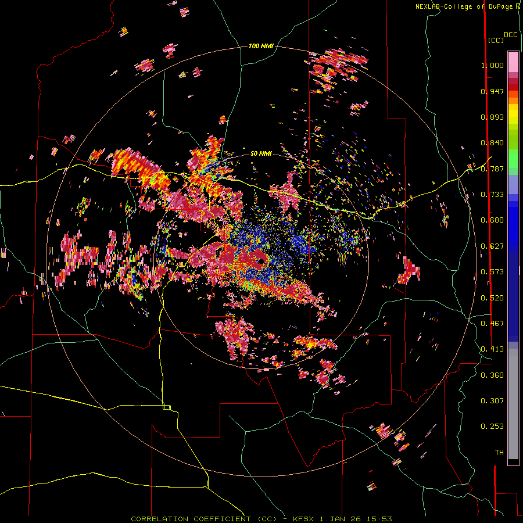Viewport: 523px width, 523px height.
Task: Select the 1.000 value on color scale
Action: click(492, 65)
